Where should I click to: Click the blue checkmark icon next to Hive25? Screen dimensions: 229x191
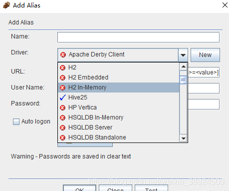click(63, 97)
